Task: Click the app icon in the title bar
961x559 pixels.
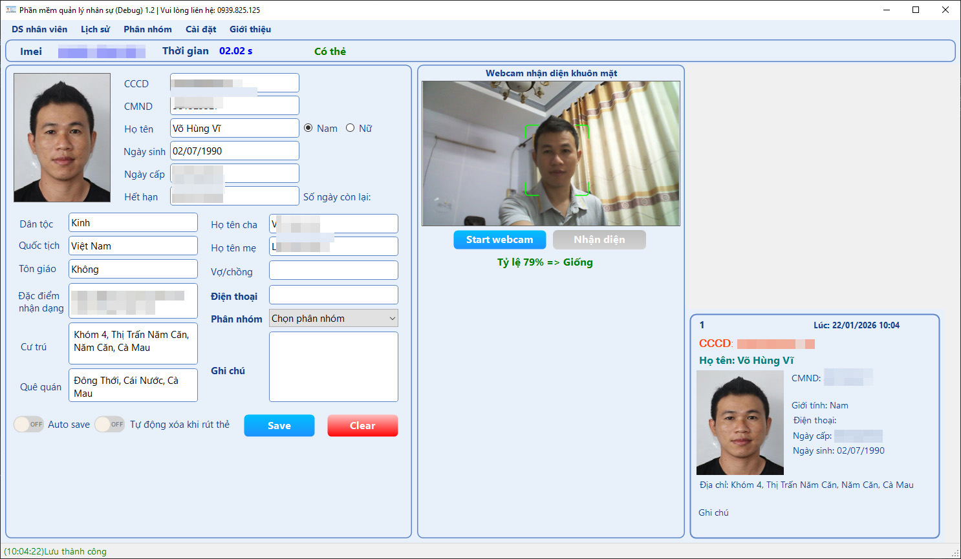Action: 10,10
